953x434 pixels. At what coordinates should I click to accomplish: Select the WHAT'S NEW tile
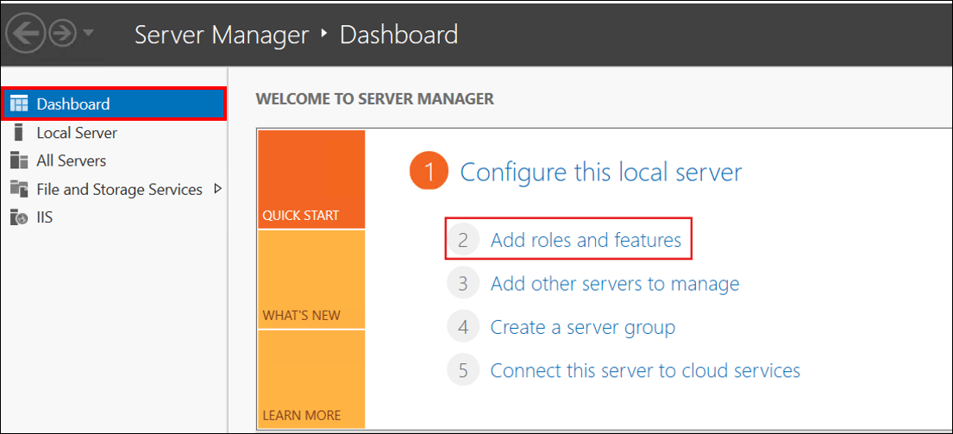[311, 280]
